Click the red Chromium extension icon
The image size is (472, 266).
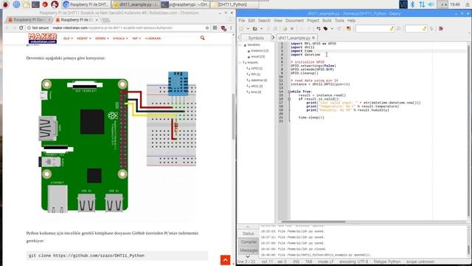223,28
